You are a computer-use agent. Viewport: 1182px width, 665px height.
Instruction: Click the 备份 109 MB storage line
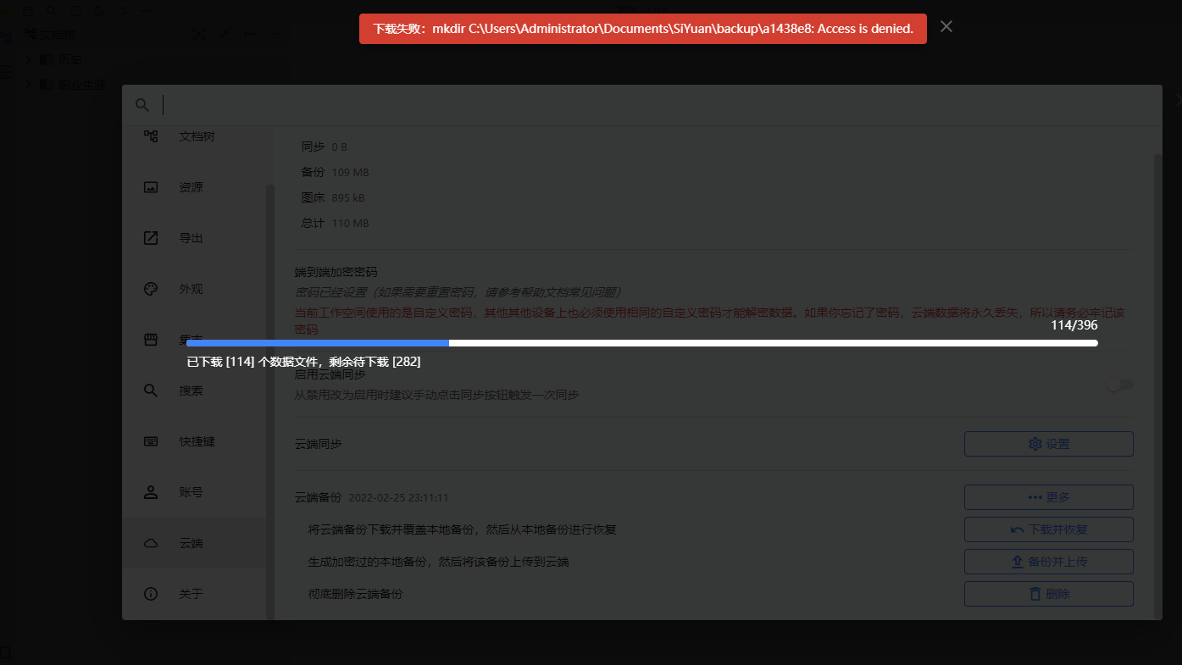point(336,172)
